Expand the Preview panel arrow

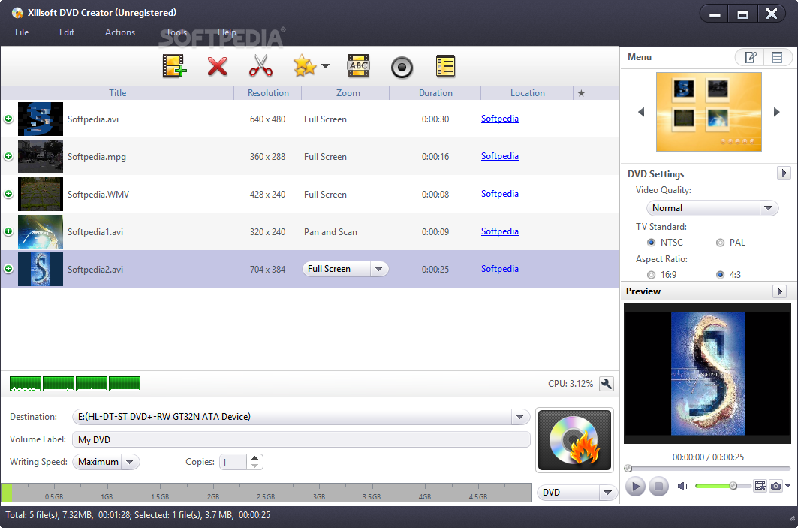tap(780, 291)
